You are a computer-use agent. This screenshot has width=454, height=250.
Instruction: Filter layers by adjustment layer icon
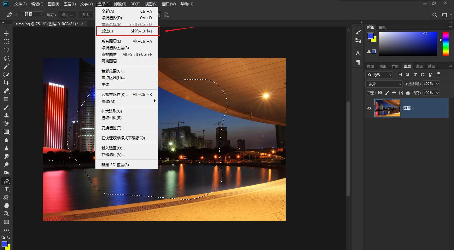pos(407,75)
